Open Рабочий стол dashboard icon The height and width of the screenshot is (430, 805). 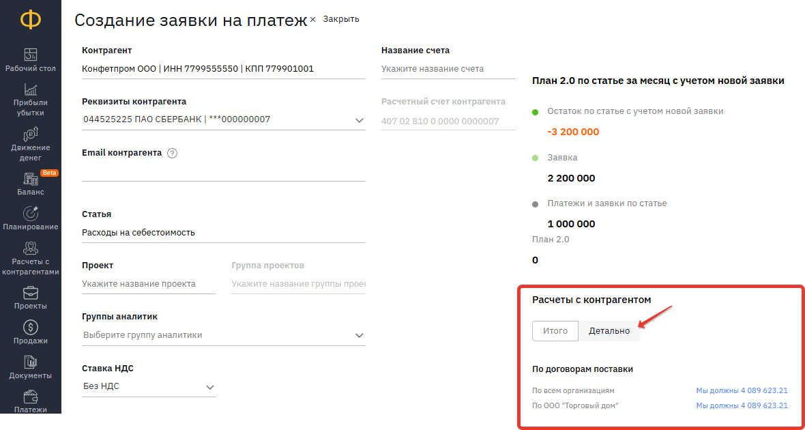click(31, 55)
